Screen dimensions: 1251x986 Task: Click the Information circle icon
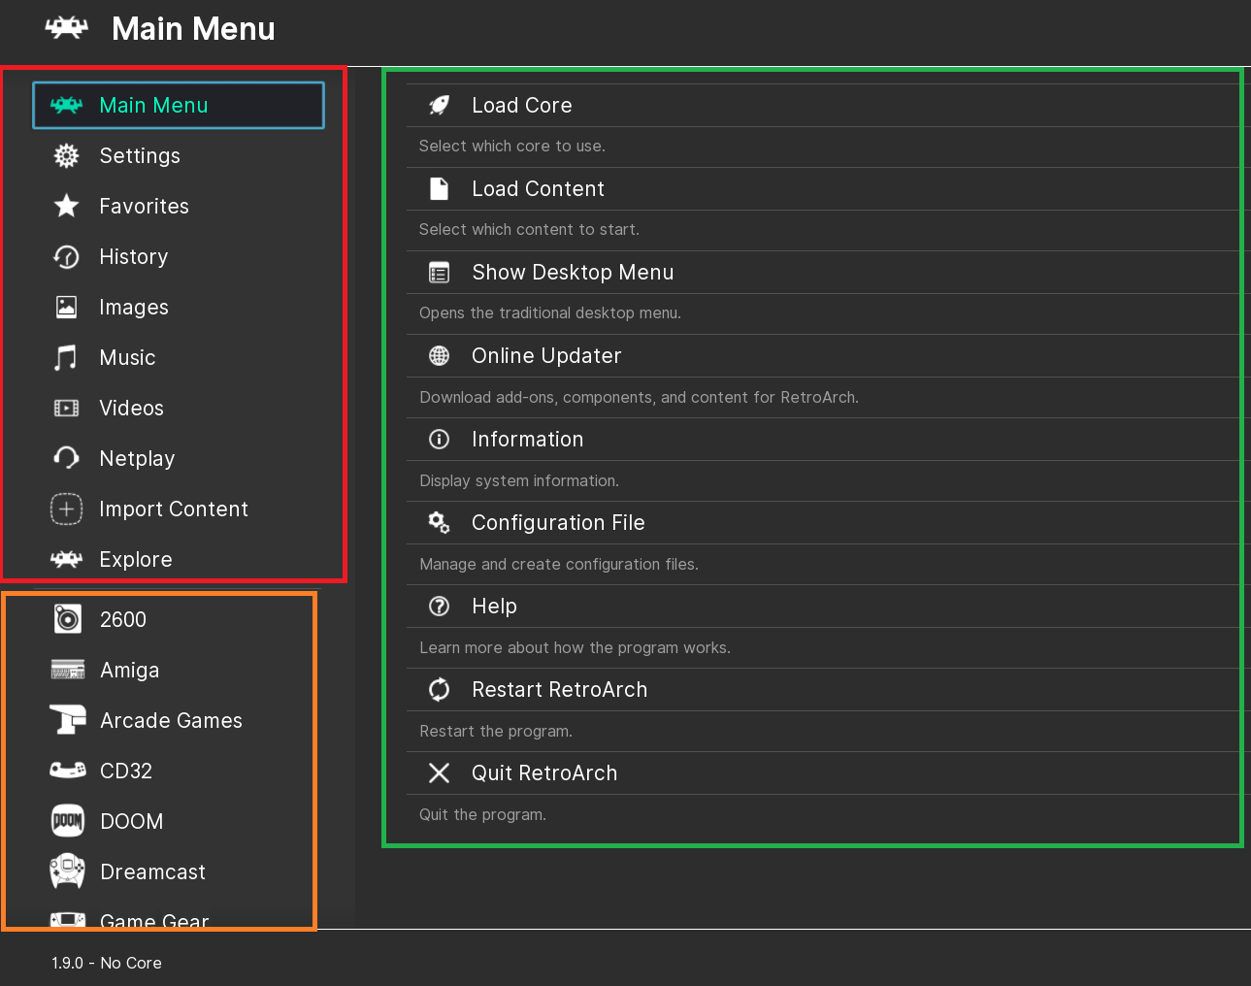(439, 440)
